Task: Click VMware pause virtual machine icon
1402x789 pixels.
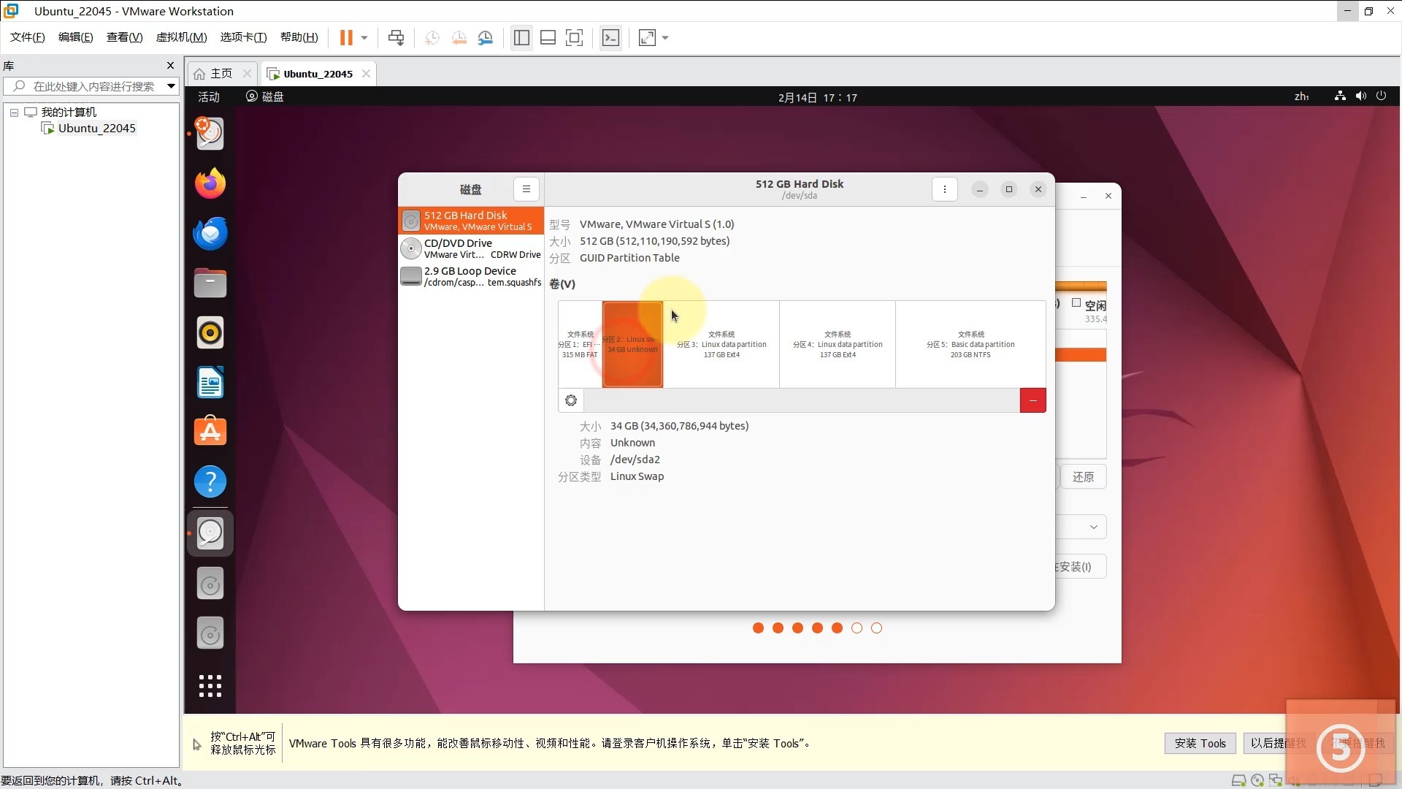Action: click(x=346, y=38)
